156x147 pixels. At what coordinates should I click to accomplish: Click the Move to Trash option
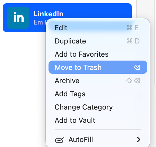tap(98, 67)
